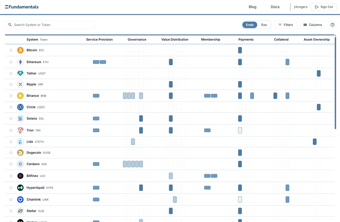
Task: Sort by Governance column header
Action: (x=137, y=39)
